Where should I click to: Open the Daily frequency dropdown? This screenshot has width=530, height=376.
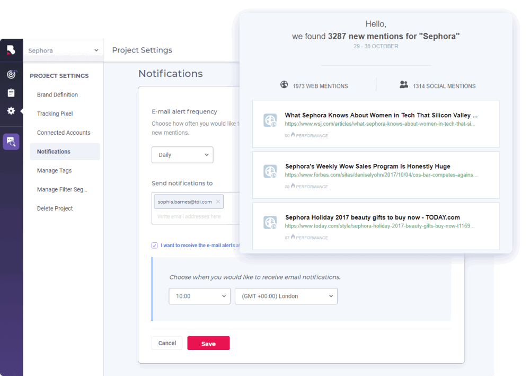[182, 155]
